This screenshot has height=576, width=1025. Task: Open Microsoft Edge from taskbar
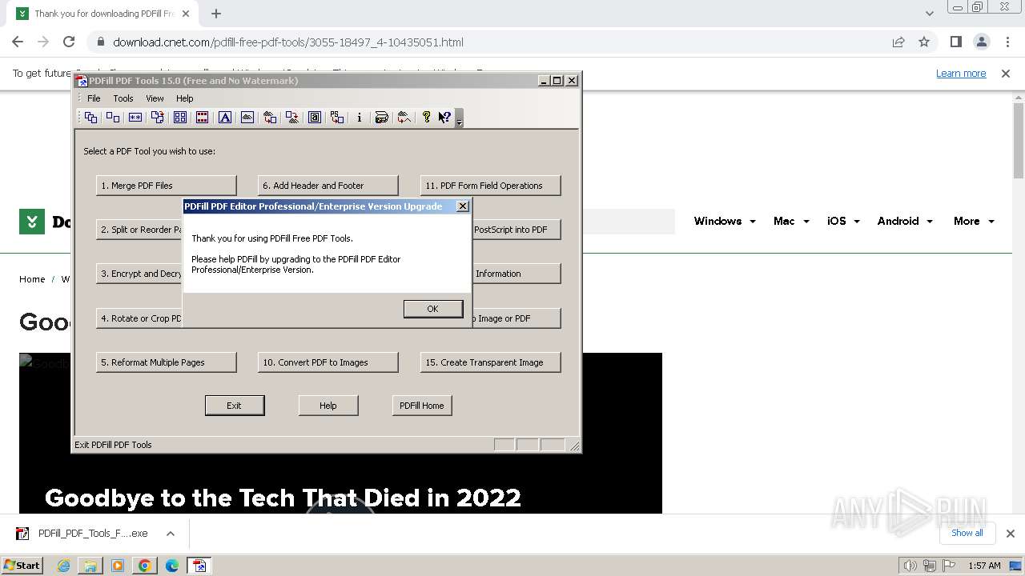coord(172,566)
